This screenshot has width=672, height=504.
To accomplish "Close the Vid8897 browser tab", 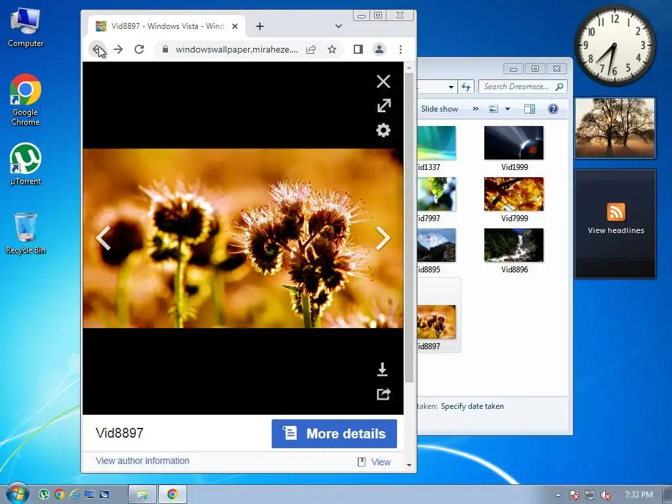I will pyautogui.click(x=235, y=26).
